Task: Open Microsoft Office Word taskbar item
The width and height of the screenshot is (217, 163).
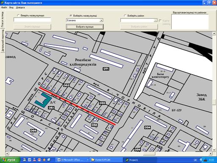Action: click(x=73, y=160)
